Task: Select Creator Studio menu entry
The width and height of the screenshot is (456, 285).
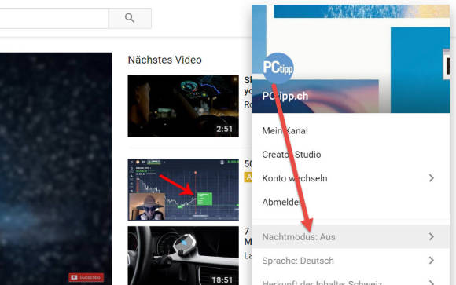Action: [292, 155]
